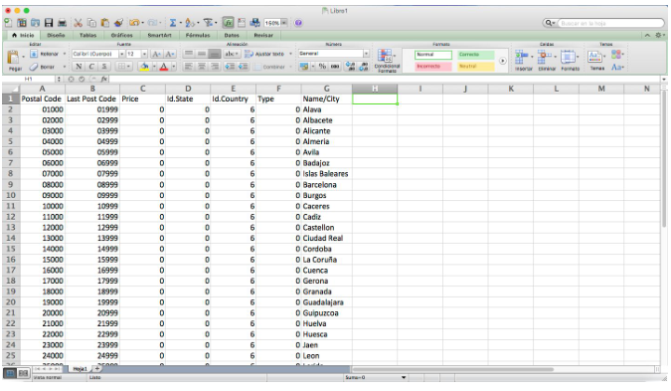This screenshot has height=391, width=671.
Task: Open the number format General dropdown
Action: coord(366,54)
